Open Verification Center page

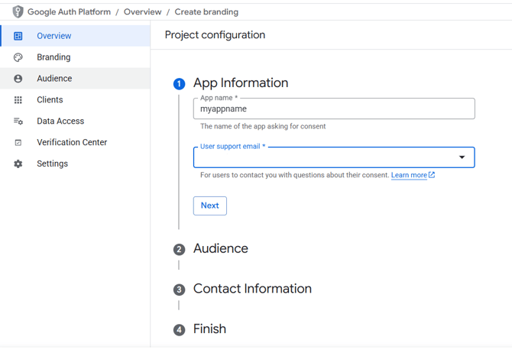(x=72, y=143)
